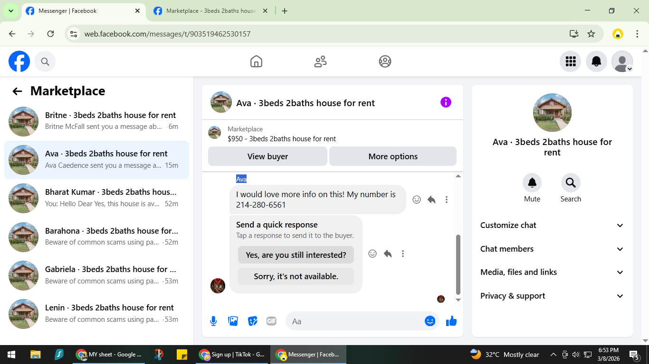Open the account profile menu
Image resolution: width=649 pixels, height=364 pixels.
pyautogui.click(x=622, y=61)
